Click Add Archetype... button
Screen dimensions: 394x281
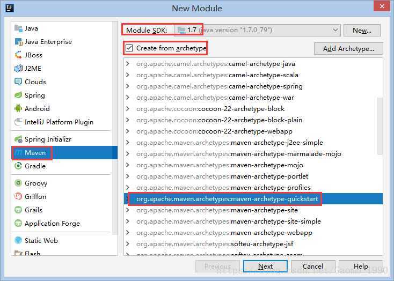(348, 48)
